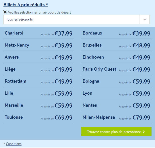Pick the Metz-Nancy fare row
This screenshot has height=148, width=155.
click(38, 45)
